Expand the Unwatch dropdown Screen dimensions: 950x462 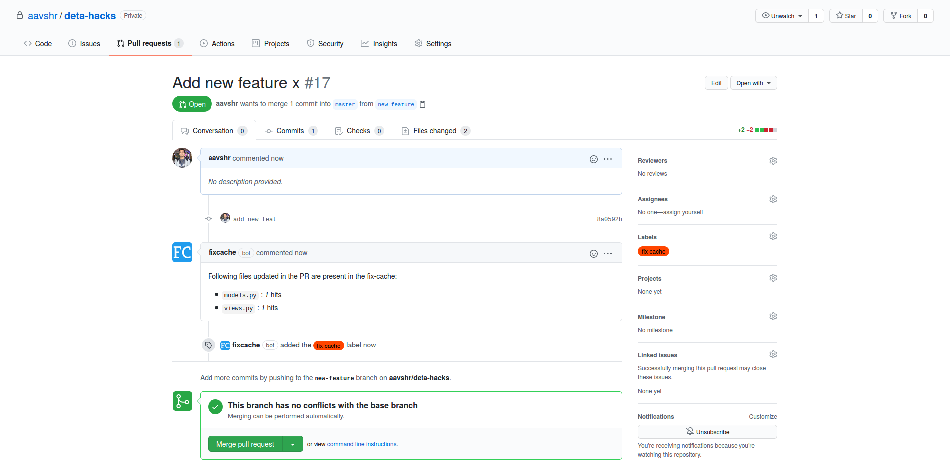point(782,16)
